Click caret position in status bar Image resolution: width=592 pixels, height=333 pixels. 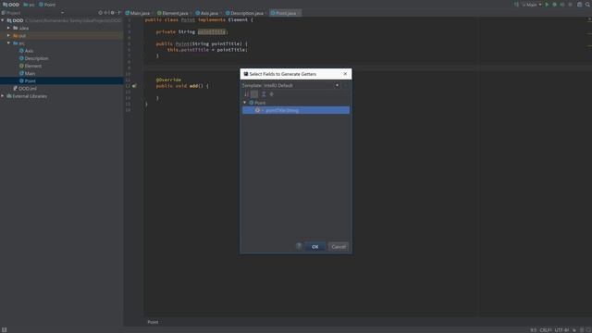coord(533,330)
